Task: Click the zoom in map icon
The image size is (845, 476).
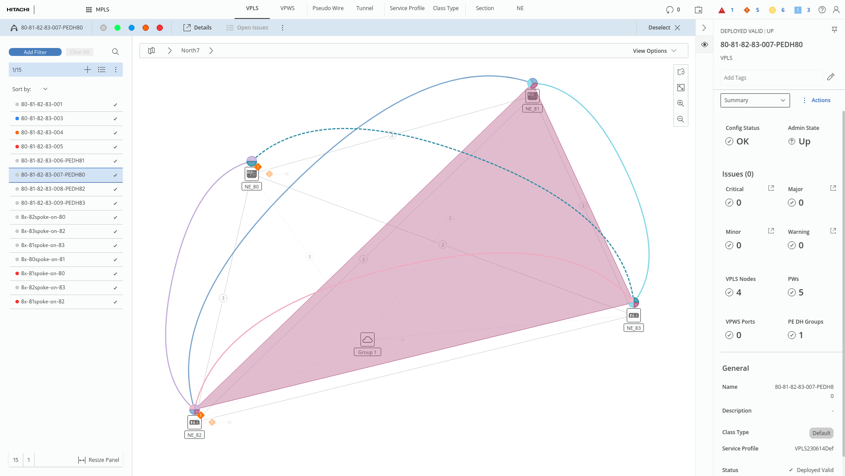Action: coord(681,103)
